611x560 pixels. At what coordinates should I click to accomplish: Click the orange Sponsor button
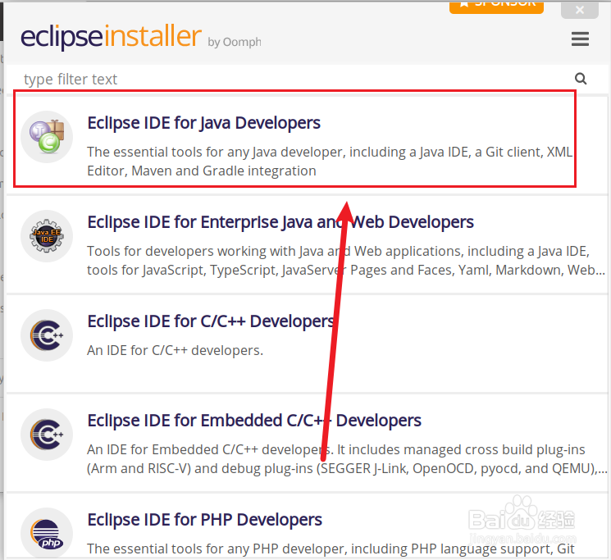tap(496, 7)
